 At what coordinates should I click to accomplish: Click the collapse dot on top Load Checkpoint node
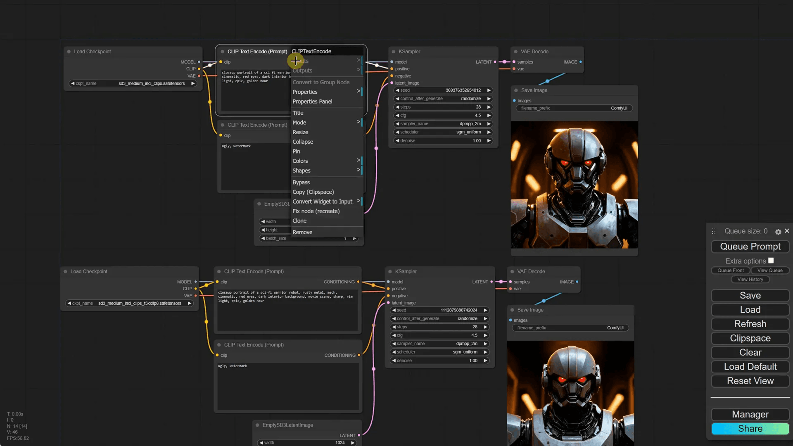(69, 52)
